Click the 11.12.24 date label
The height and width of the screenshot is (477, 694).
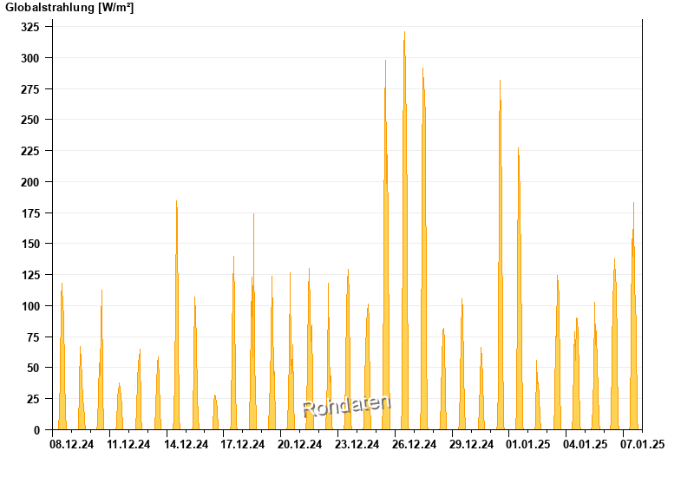pos(128,444)
